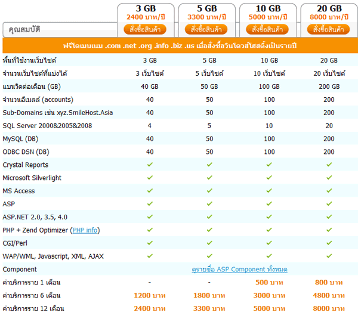
Task: Order the 5 GB plan
Action: [206, 29]
